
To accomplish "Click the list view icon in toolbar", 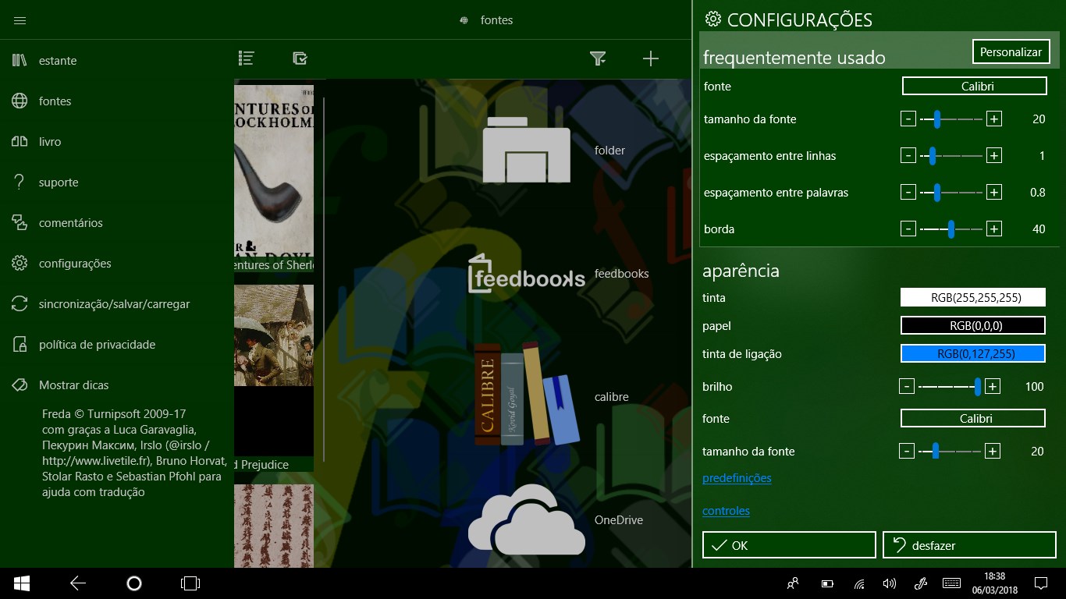I will click(x=246, y=58).
